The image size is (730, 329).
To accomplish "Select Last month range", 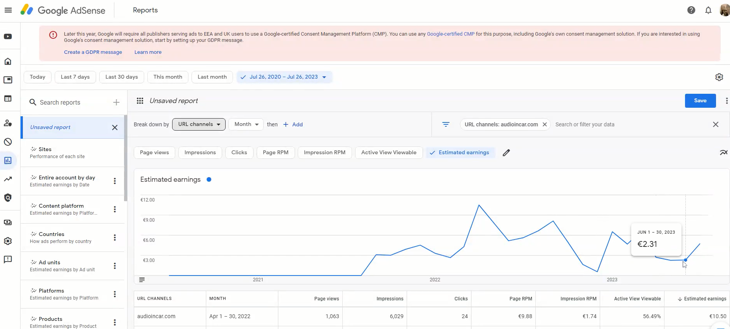I will pos(212,77).
